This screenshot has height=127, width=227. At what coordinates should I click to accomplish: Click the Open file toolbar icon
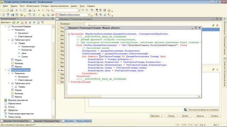[x=7, y=10]
